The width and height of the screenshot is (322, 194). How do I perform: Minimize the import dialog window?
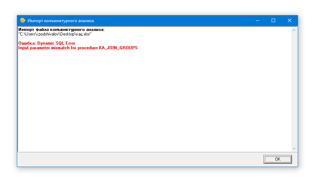[258, 20]
